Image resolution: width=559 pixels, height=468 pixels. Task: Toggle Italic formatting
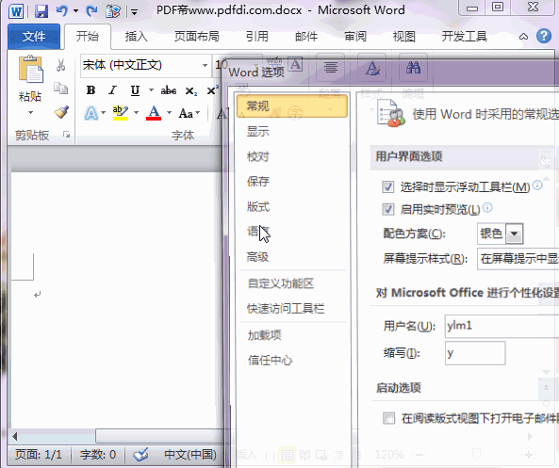113,90
